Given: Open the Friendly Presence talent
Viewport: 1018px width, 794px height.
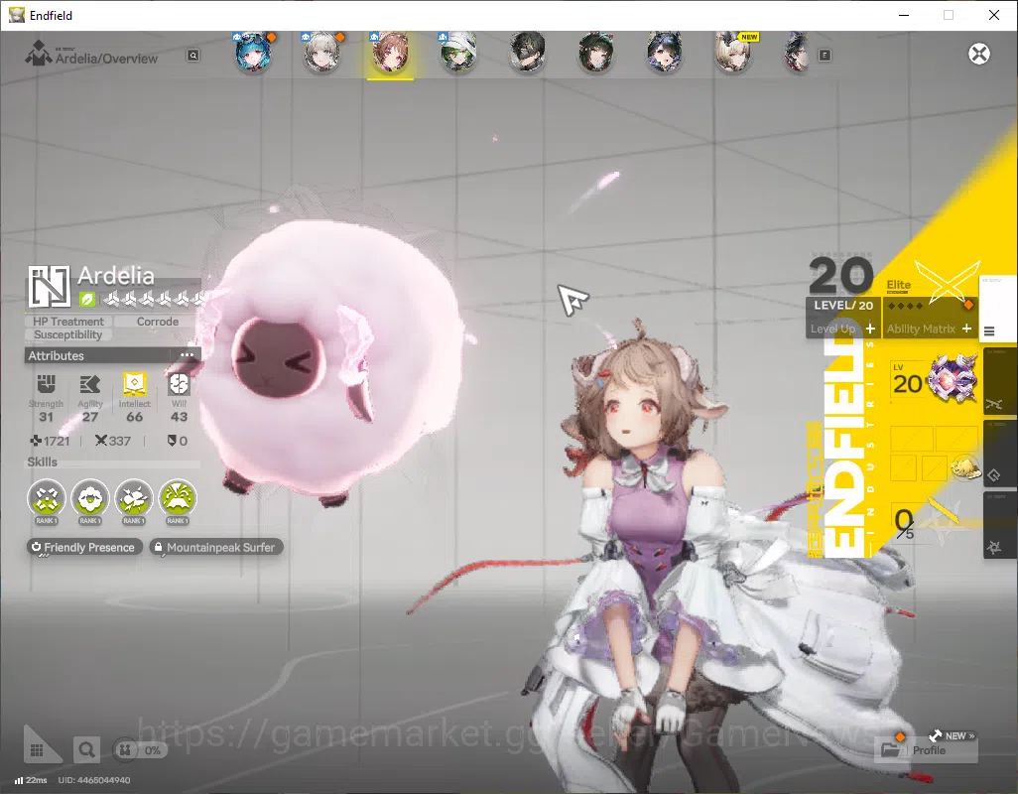Looking at the screenshot, I should point(83,547).
